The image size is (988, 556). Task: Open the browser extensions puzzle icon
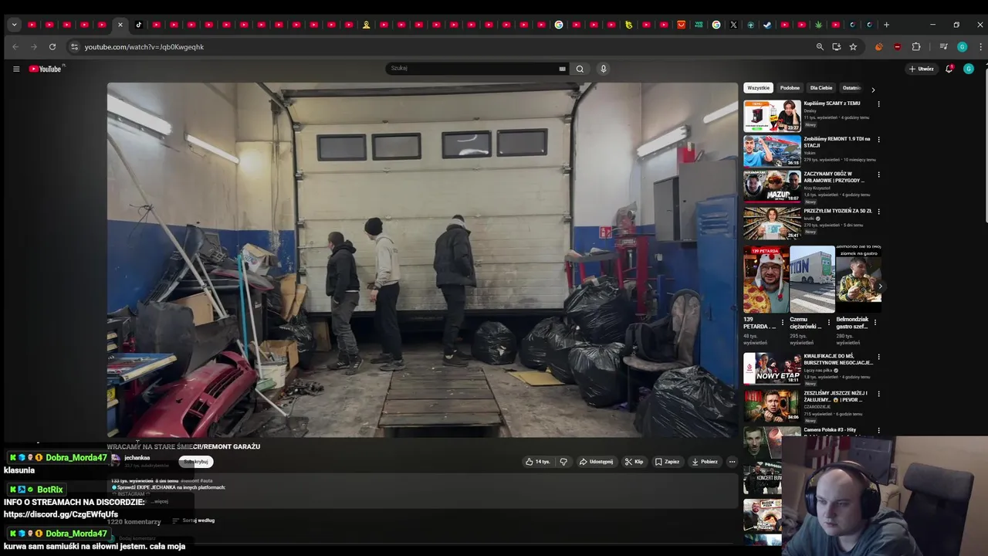(x=916, y=47)
